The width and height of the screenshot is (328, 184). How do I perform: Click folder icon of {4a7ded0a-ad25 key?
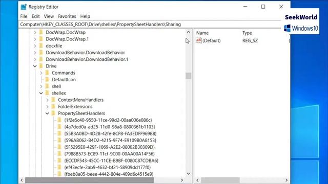[x=59, y=127]
